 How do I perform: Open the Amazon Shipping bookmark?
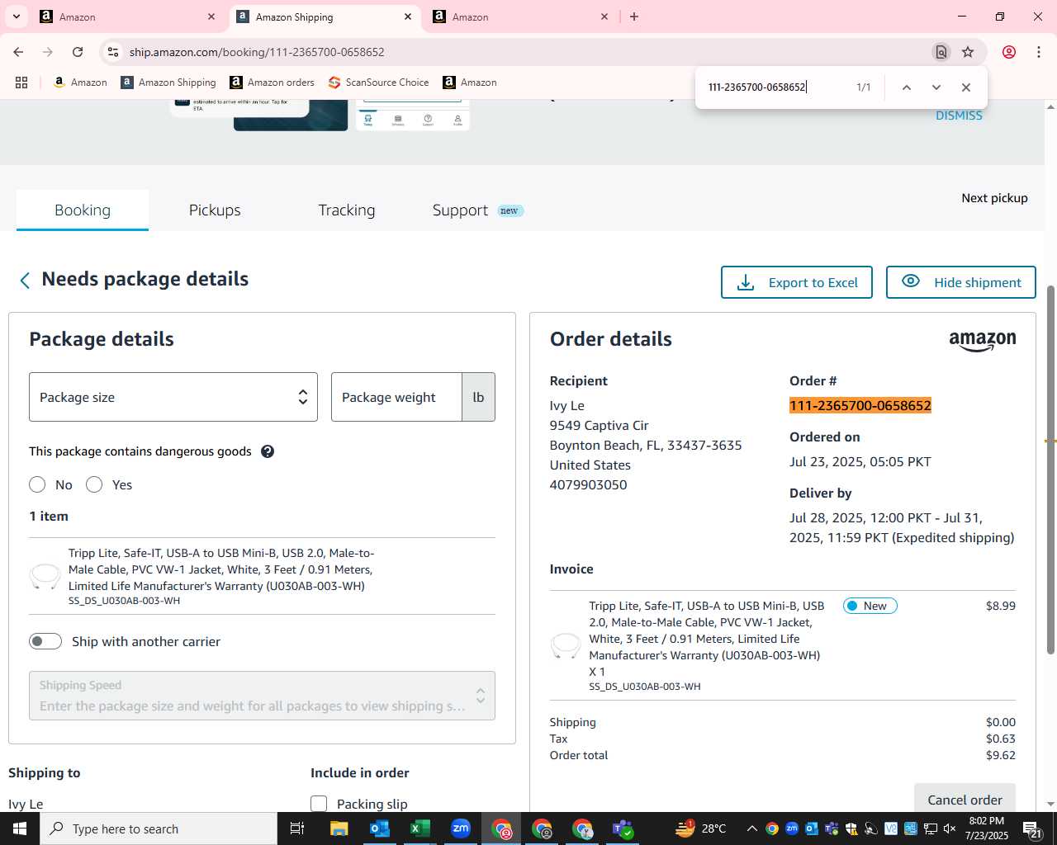[x=168, y=83]
